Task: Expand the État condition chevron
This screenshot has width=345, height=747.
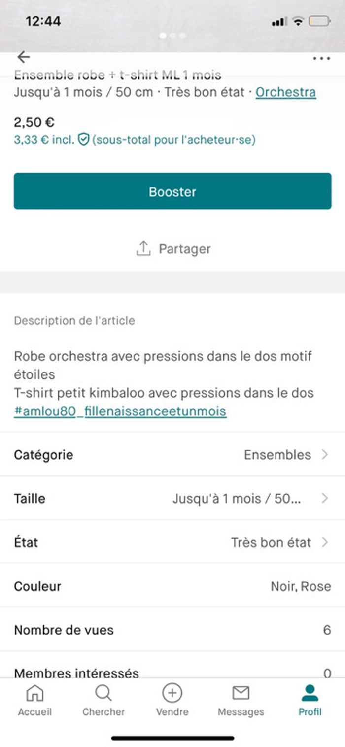Action: pos(324,542)
